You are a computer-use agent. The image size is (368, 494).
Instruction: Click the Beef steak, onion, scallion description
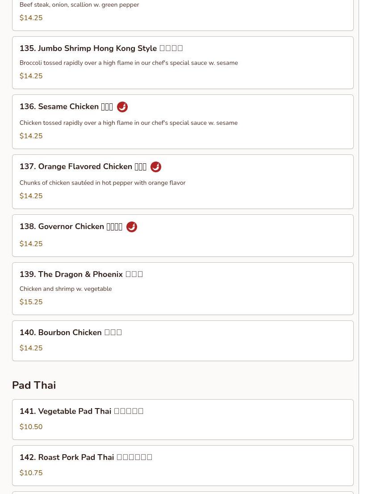pos(79,5)
